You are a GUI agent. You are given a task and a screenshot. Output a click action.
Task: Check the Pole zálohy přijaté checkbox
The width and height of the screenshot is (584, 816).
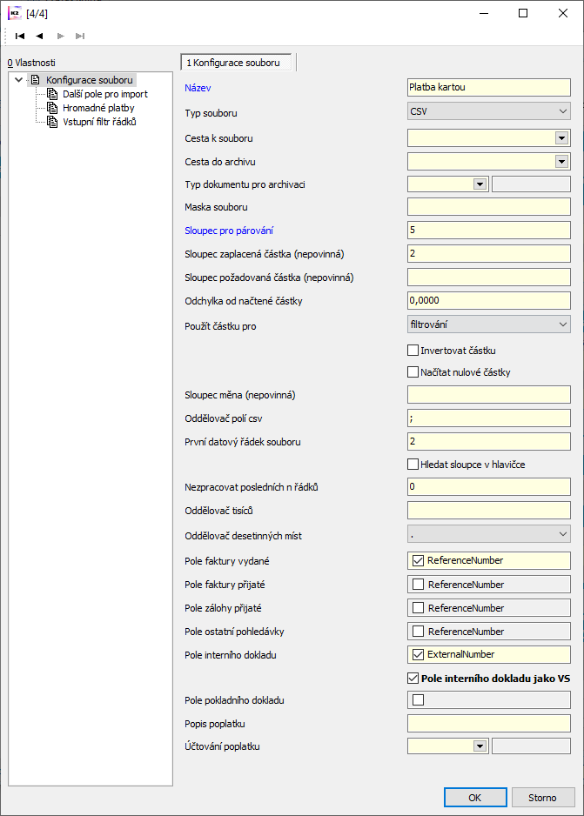[x=418, y=608]
